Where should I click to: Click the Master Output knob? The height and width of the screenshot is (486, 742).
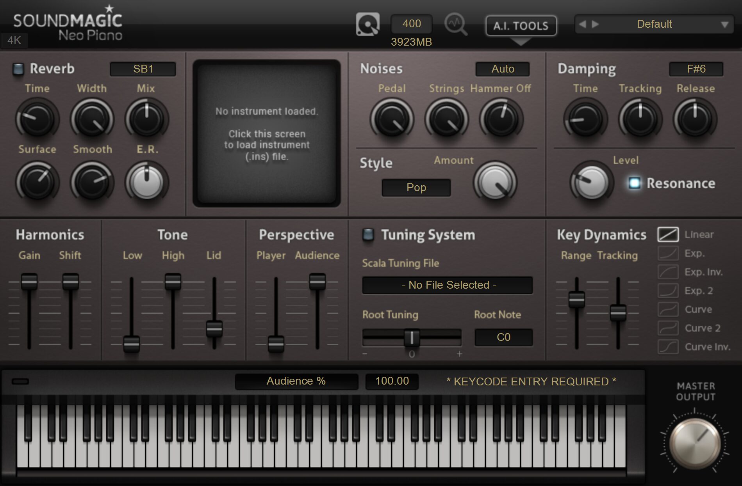pos(695,443)
